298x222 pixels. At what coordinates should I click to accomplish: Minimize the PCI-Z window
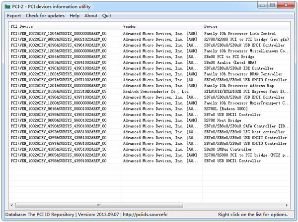point(263,5)
